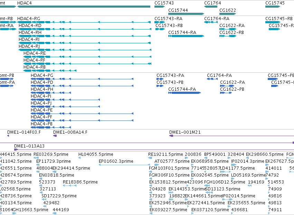
Task: Click EST EK039227.5prime
Action: [151, 213]
